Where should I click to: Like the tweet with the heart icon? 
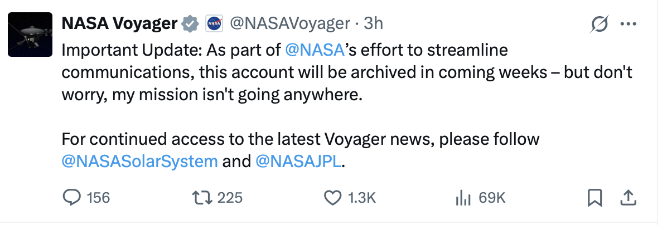[332, 197]
